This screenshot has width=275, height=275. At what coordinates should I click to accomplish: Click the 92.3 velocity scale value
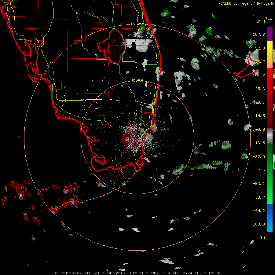coord(260,48)
